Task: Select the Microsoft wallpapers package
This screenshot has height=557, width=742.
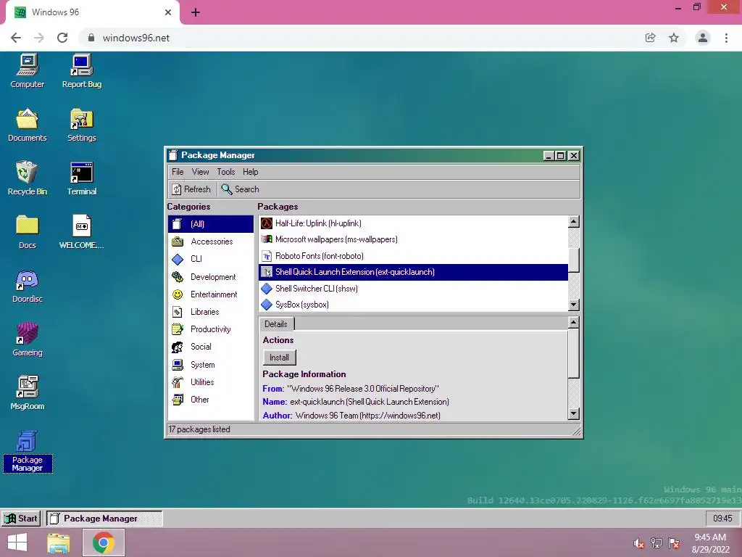Action: pos(413,239)
